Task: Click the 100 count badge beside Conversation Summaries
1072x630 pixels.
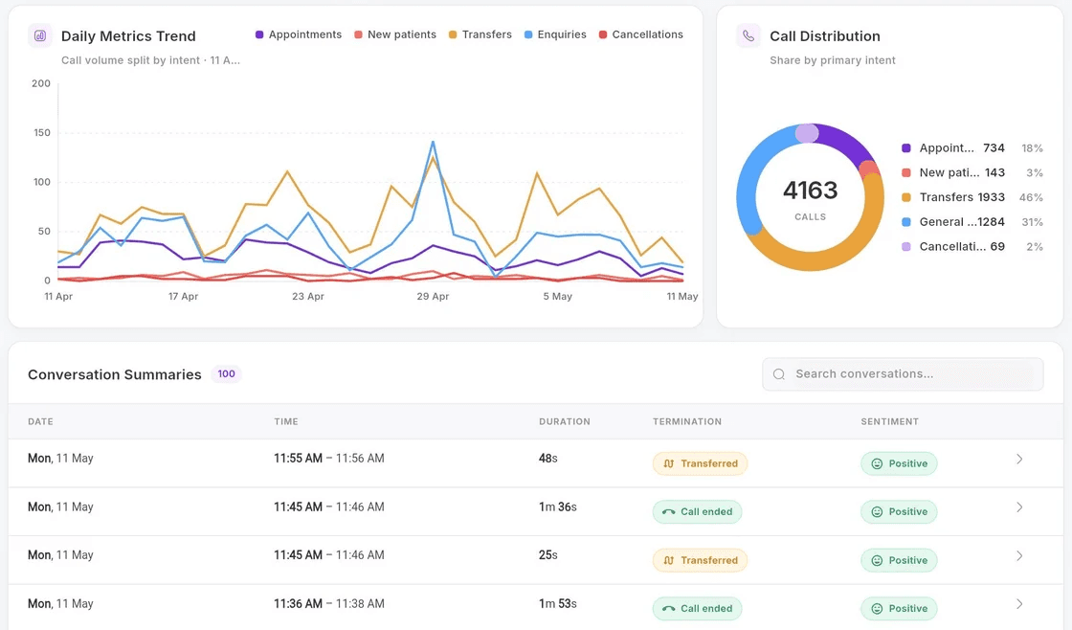Action: pyautogui.click(x=226, y=374)
